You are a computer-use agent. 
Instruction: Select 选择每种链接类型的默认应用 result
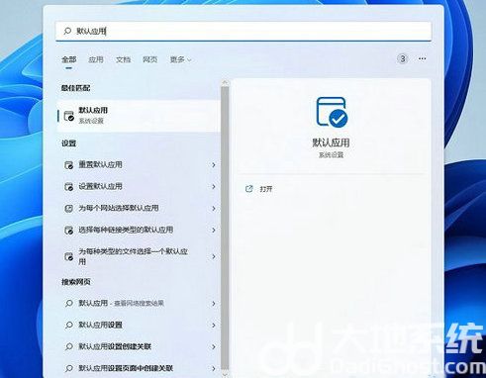pyautogui.click(x=139, y=230)
